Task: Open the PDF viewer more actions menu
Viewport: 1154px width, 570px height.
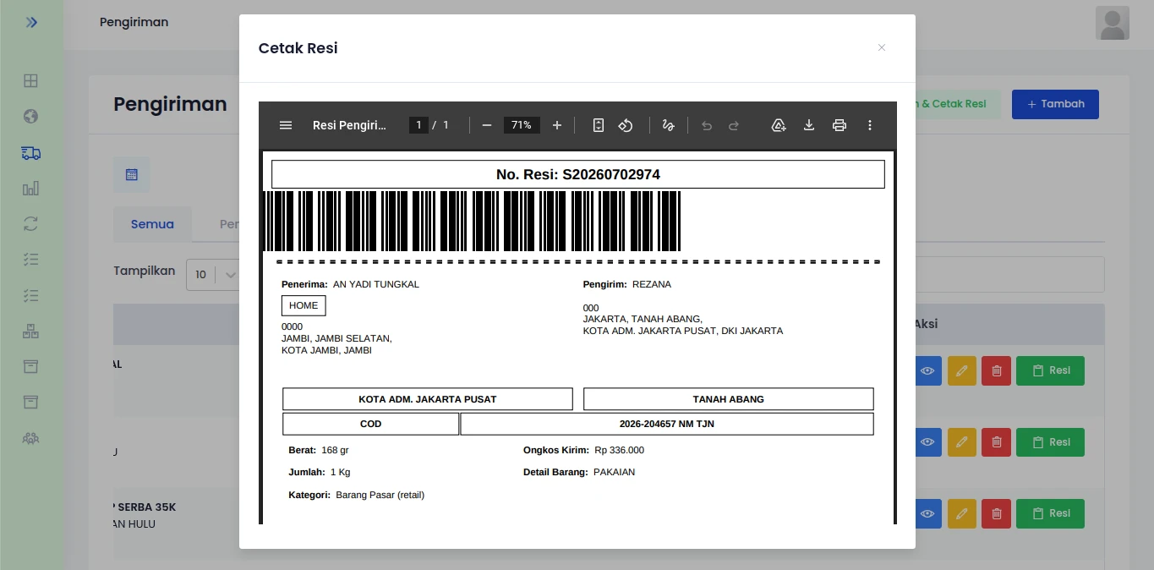Action: [x=870, y=125]
